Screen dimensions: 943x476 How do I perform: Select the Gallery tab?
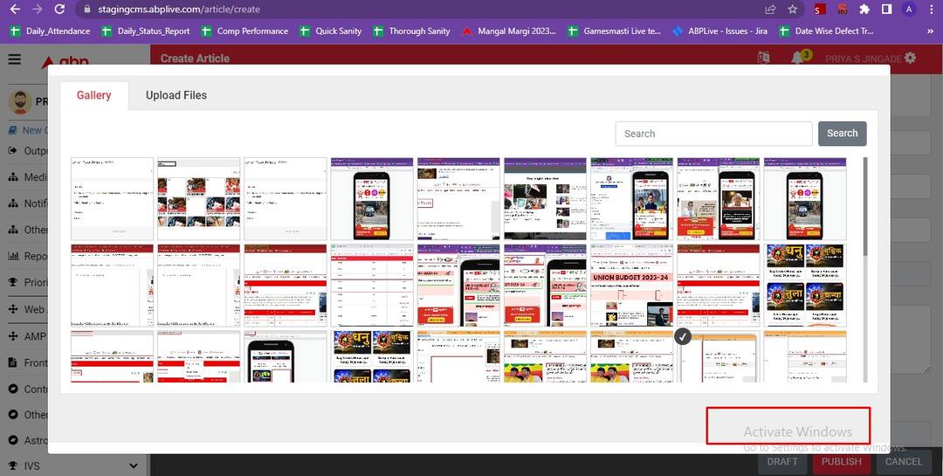(93, 95)
